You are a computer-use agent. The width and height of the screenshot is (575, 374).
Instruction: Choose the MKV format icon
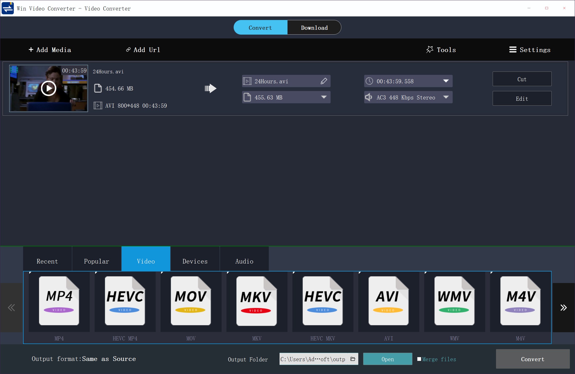click(256, 301)
